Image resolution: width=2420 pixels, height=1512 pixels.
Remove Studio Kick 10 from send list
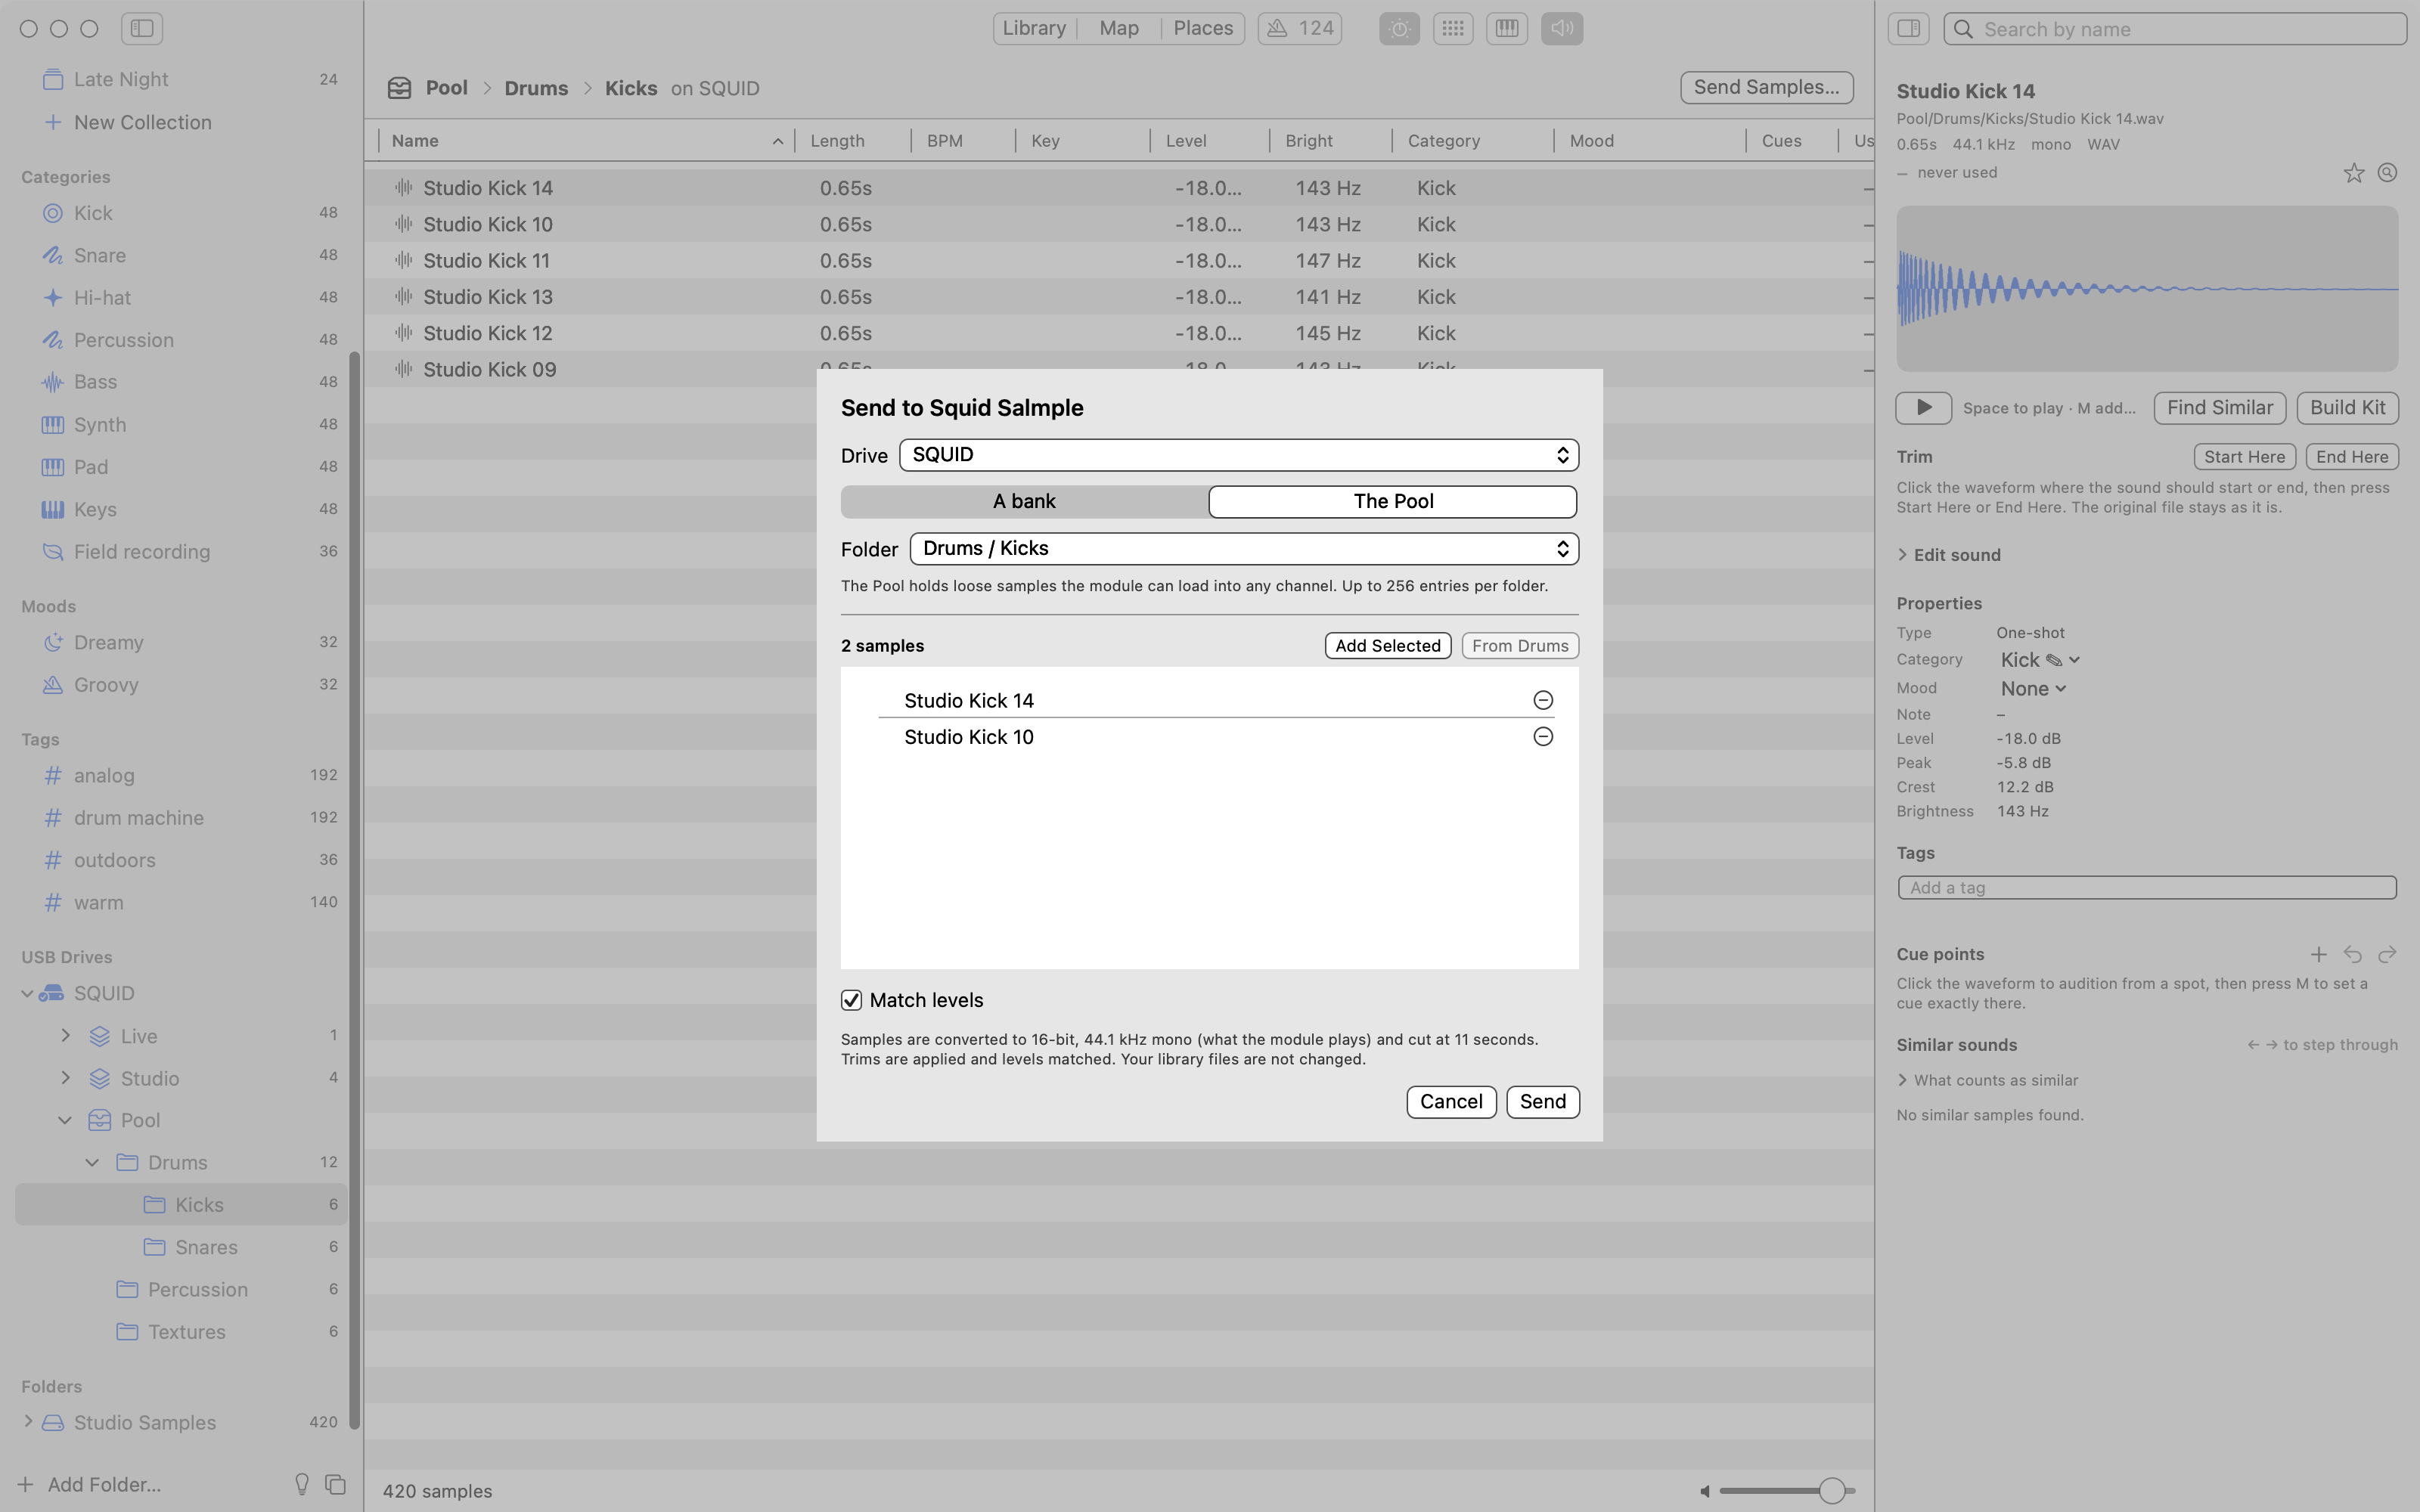(x=1543, y=737)
